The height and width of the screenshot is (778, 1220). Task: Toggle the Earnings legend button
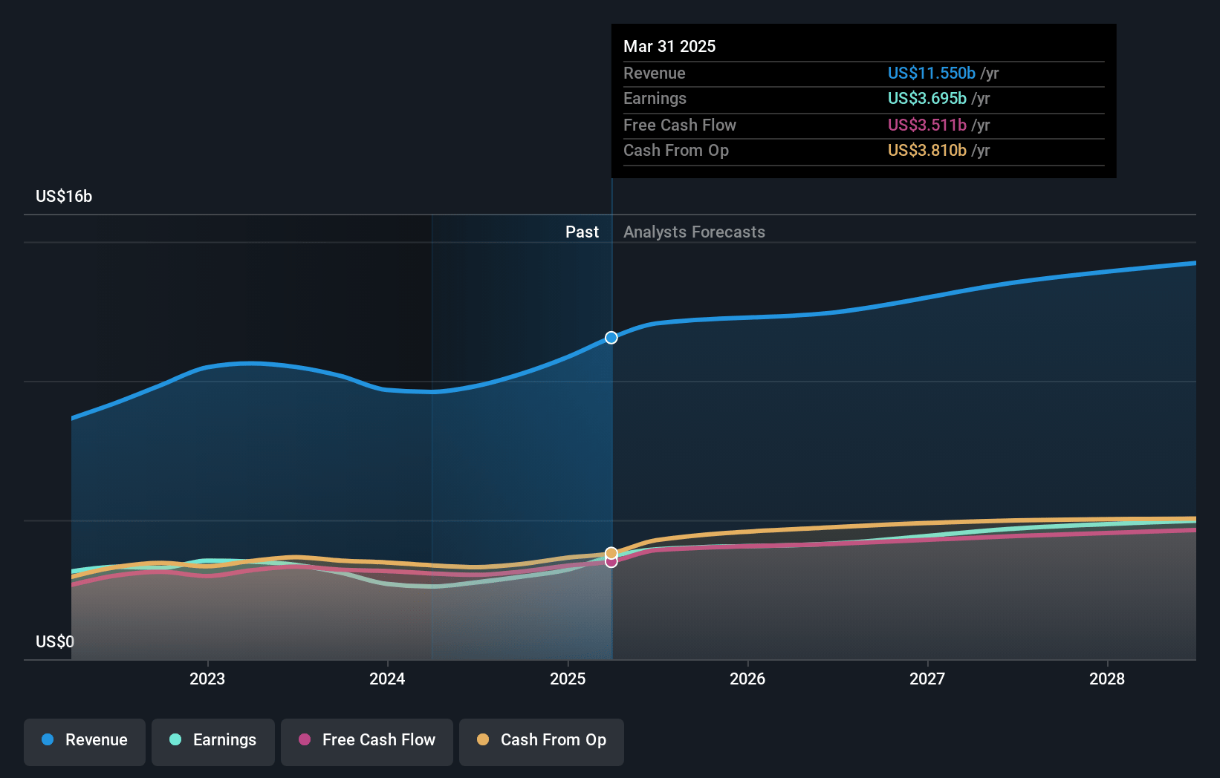pos(213,742)
